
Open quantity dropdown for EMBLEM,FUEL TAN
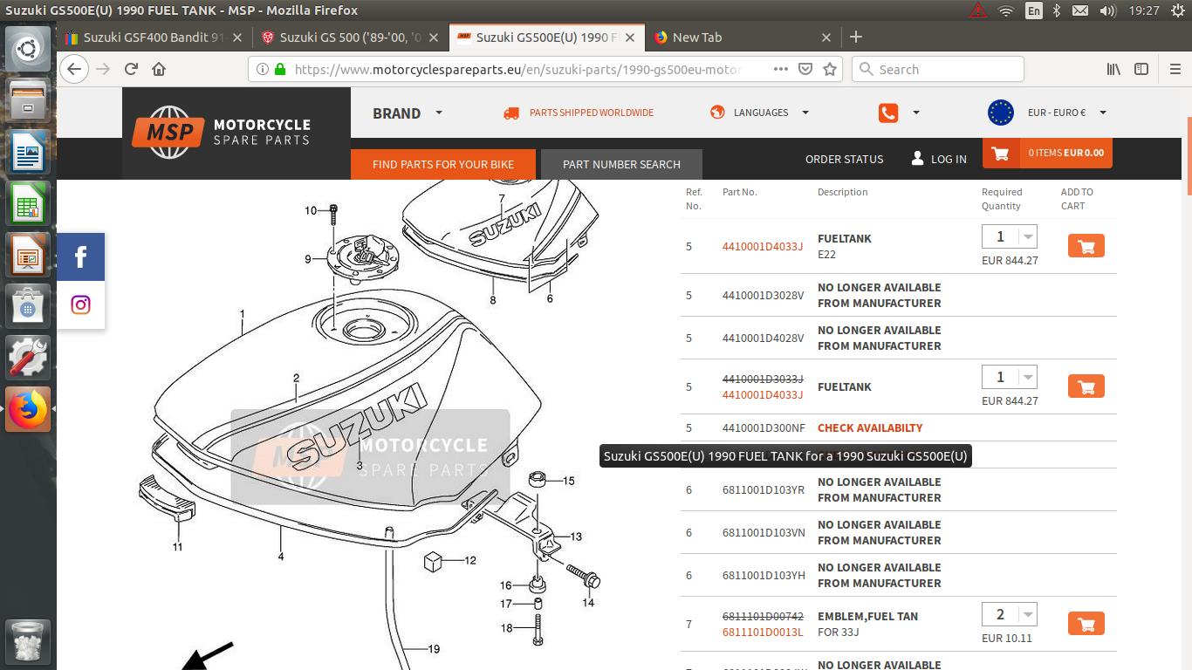[1028, 614]
